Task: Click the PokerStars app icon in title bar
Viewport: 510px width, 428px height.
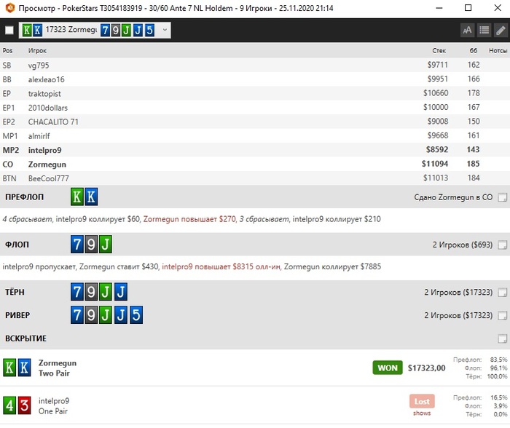Action: tap(10, 8)
